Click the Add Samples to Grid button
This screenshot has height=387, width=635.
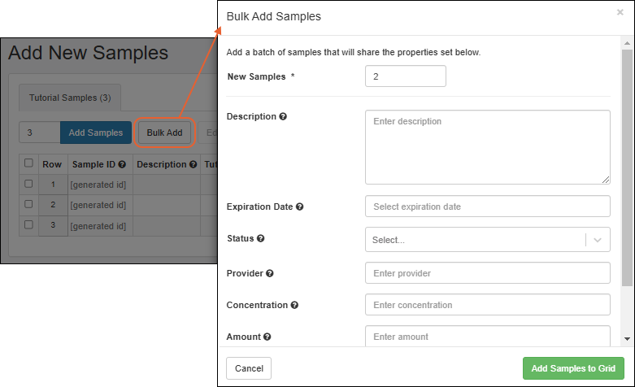[x=573, y=368]
